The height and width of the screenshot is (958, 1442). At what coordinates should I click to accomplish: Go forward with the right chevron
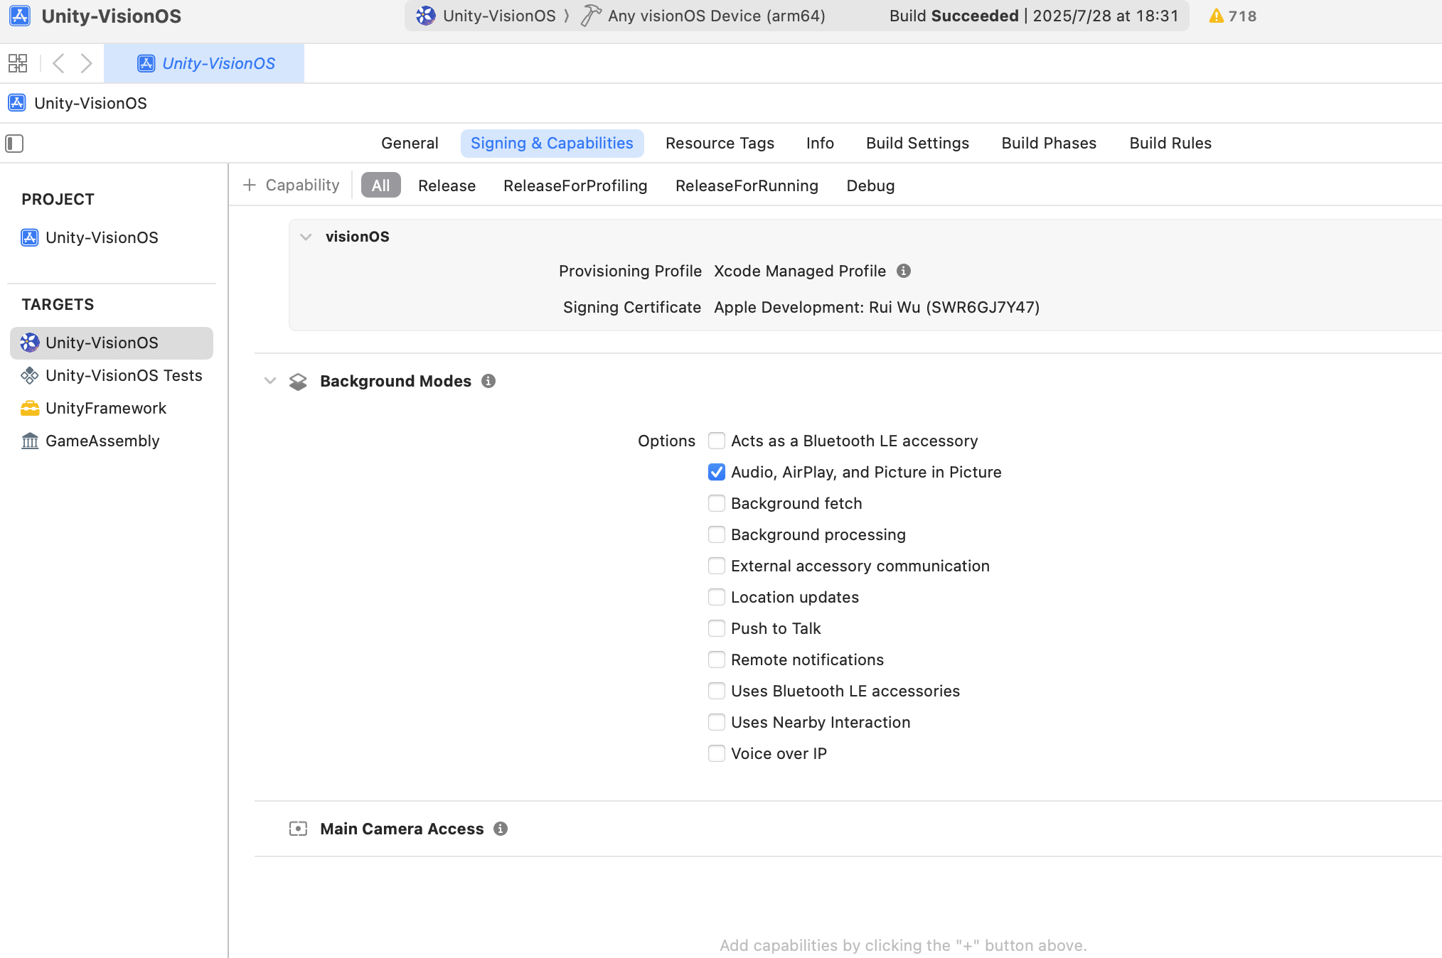pyautogui.click(x=86, y=63)
